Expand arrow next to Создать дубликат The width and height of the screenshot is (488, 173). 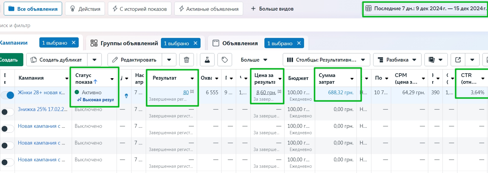coord(94,60)
